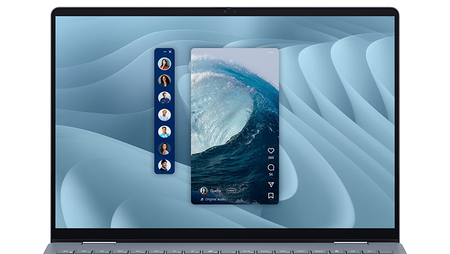Select the last contact avatar in sidebar
Viewport: 450px width, 254px height.
164,165
